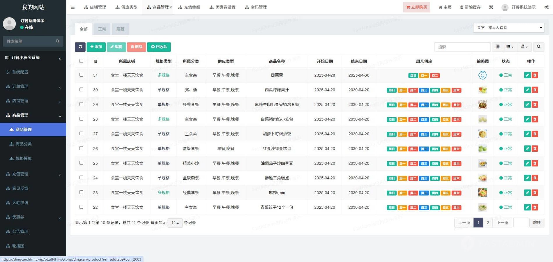Click the green 添加 button
553x262 pixels.
96,47
